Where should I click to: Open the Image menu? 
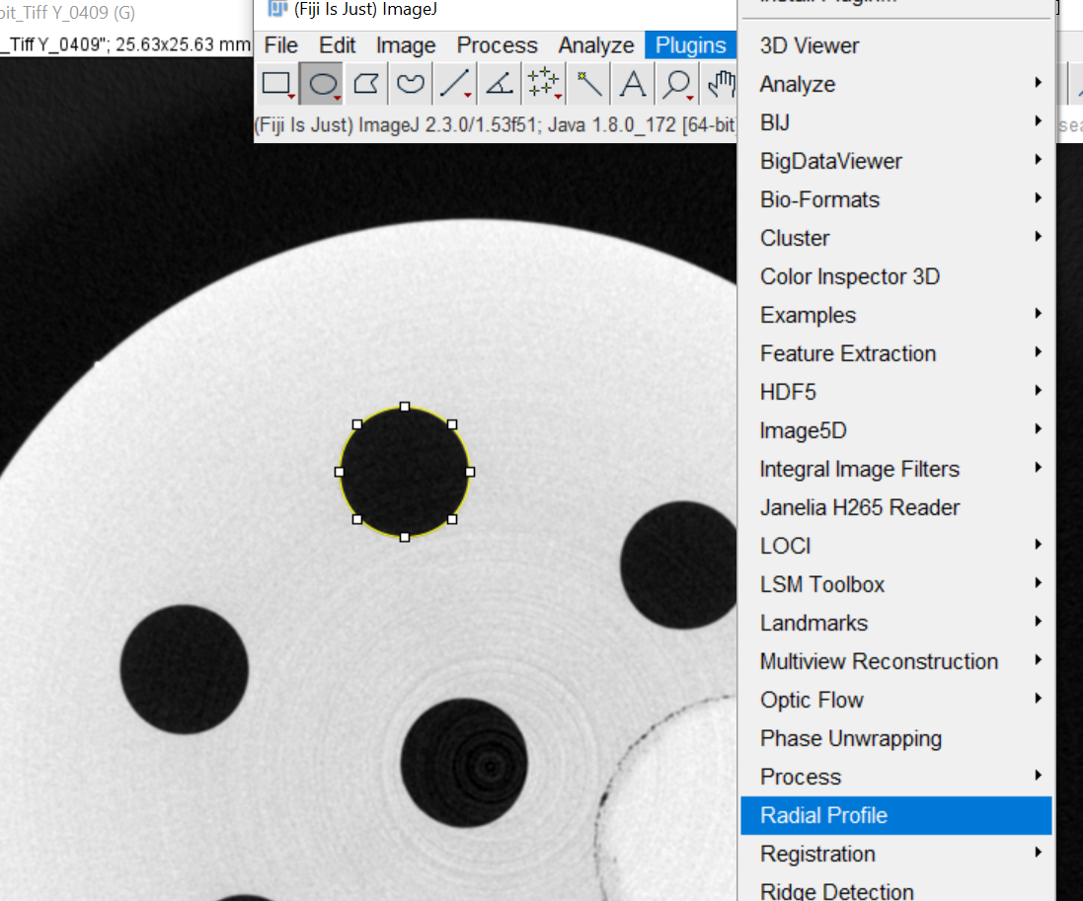coord(406,45)
